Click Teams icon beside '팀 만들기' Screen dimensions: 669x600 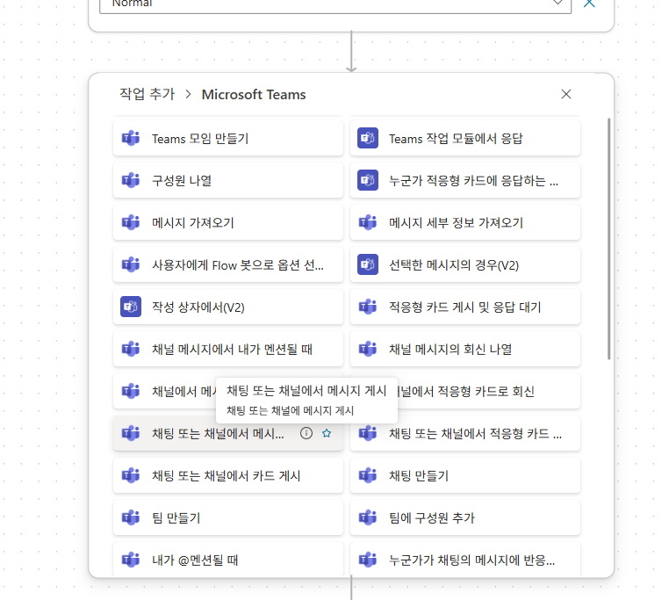(x=131, y=517)
